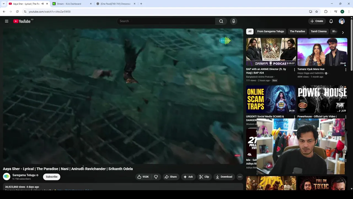Open YouTube notifications bell

click(331, 21)
